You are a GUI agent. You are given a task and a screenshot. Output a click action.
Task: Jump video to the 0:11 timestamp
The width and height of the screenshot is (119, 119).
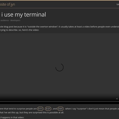40,109
